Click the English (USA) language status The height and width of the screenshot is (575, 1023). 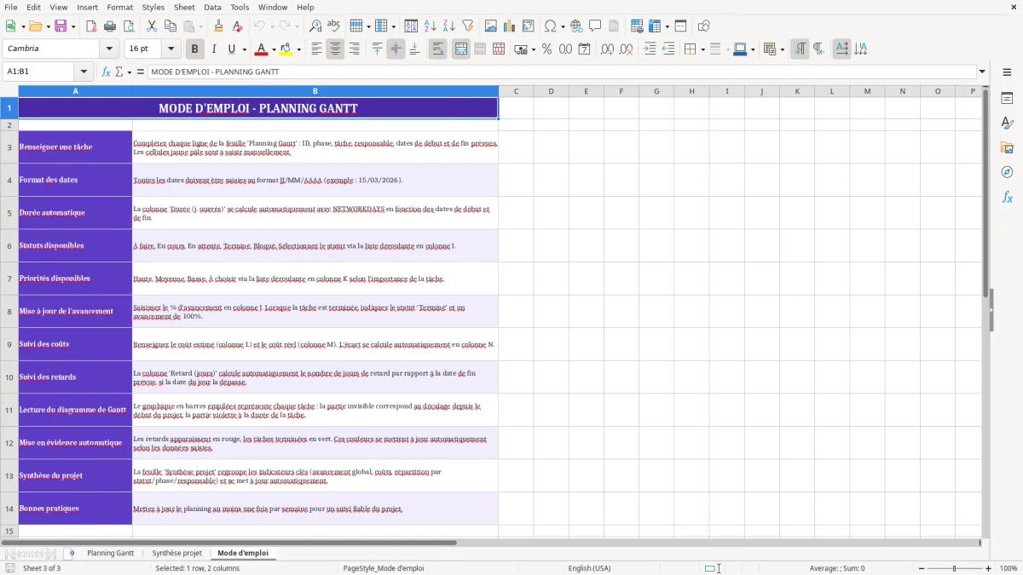(x=589, y=568)
